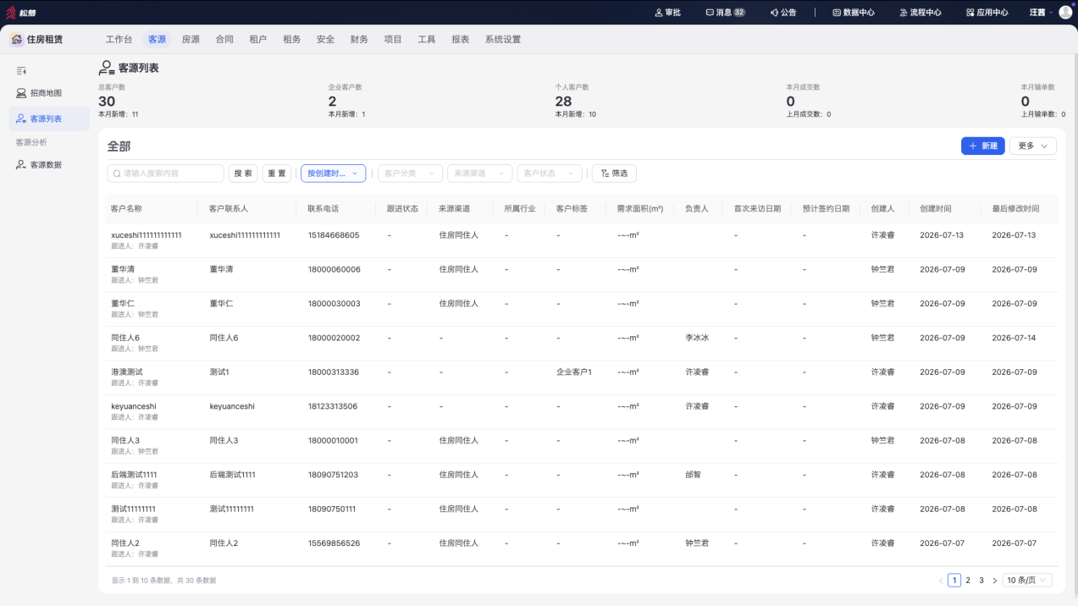Image resolution: width=1078 pixels, height=606 pixels.
Task: Switch to the 报表 tab
Action: click(461, 39)
